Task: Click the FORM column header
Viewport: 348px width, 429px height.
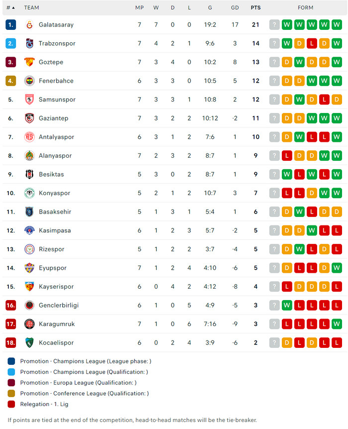Action: pyautogui.click(x=306, y=7)
